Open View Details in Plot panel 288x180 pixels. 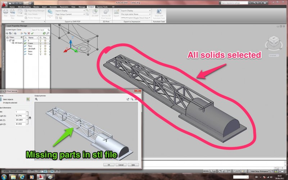[31, 14]
